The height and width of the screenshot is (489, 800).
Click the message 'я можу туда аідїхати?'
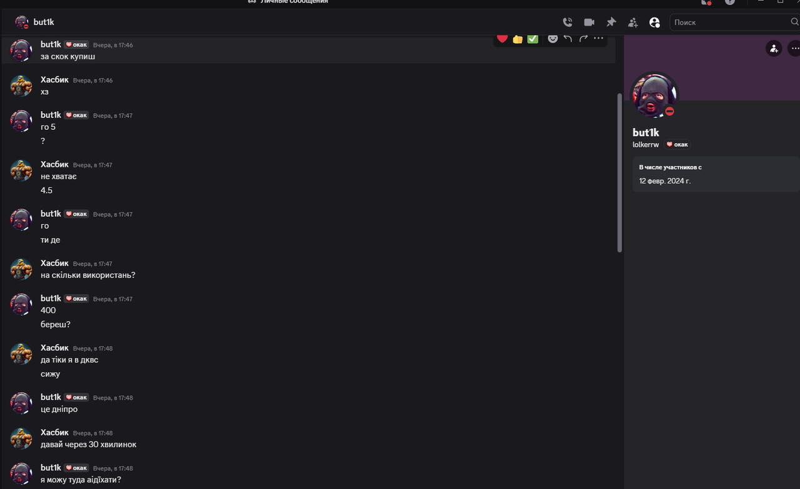(81, 480)
